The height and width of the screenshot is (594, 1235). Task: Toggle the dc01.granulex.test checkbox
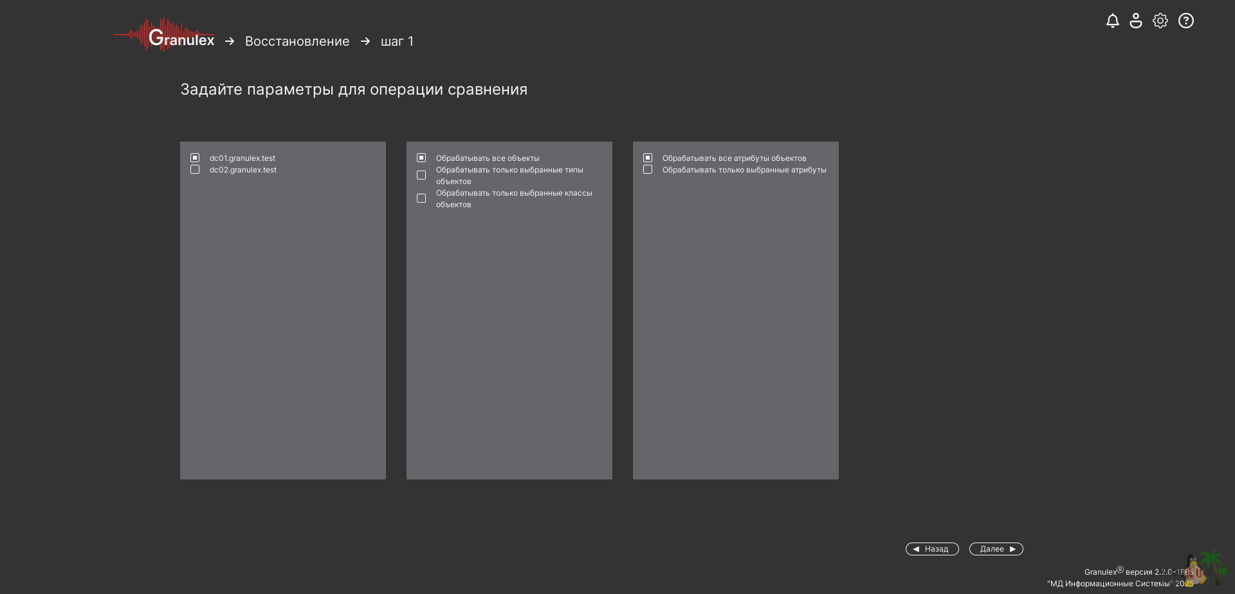pos(195,158)
